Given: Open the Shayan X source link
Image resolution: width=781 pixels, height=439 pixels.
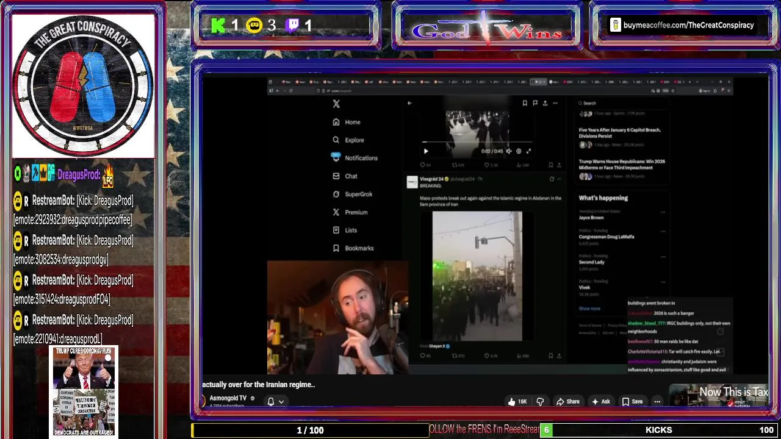Looking at the screenshot, I should point(436,346).
